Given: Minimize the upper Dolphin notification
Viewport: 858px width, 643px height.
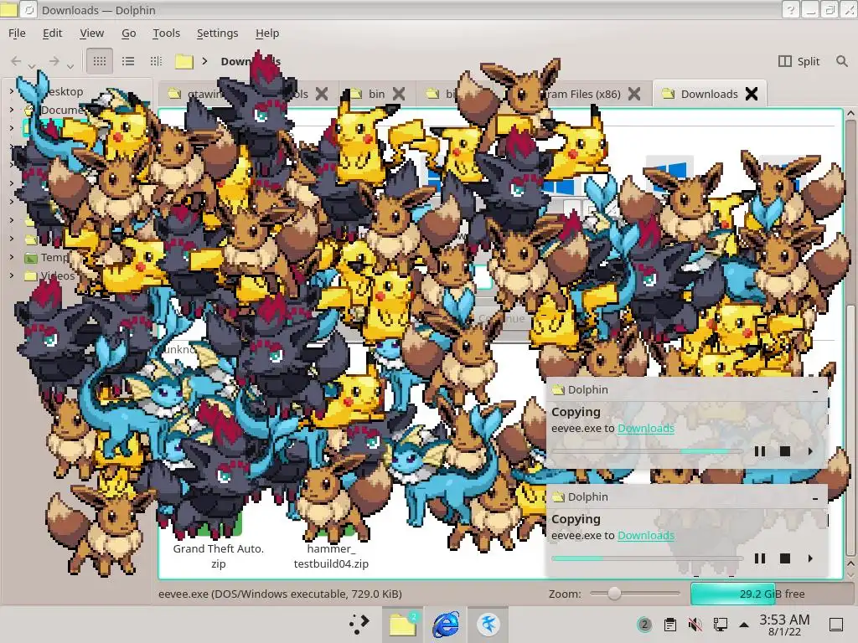Looking at the screenshot, I should tap(815, 391).
